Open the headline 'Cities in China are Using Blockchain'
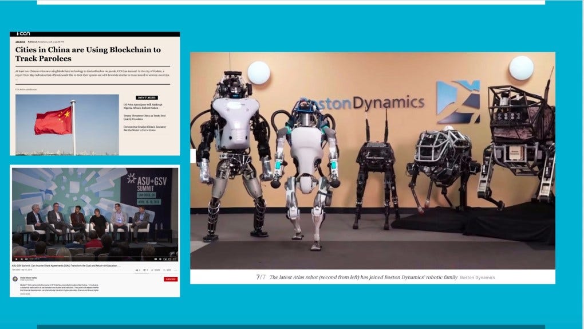This screenshot has width=584, height=329. point(88,54)
